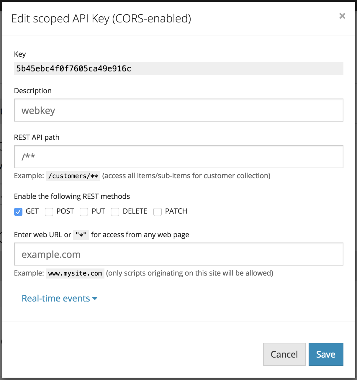Focus the web URL input with example.com placeholder
The width and height of the screenshot is (357, 380).
pos(179,254)
